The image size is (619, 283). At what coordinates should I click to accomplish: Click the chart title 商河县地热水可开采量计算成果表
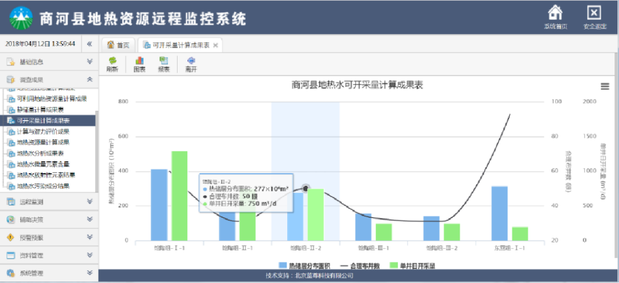(357, 85)
